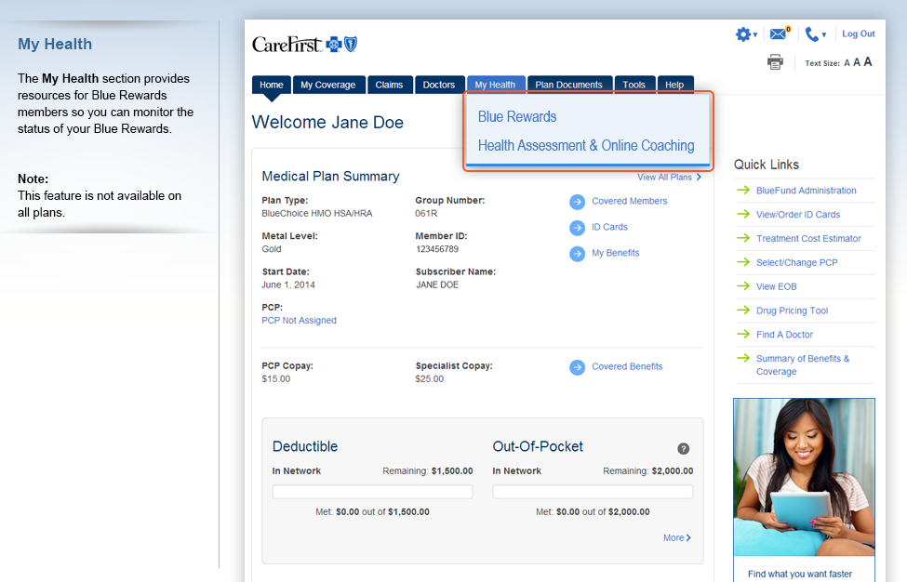This screenshot has height=582, width=907.
Task: Click green arrow beside Treatment Cost Estimator
Action: point(743,237)
